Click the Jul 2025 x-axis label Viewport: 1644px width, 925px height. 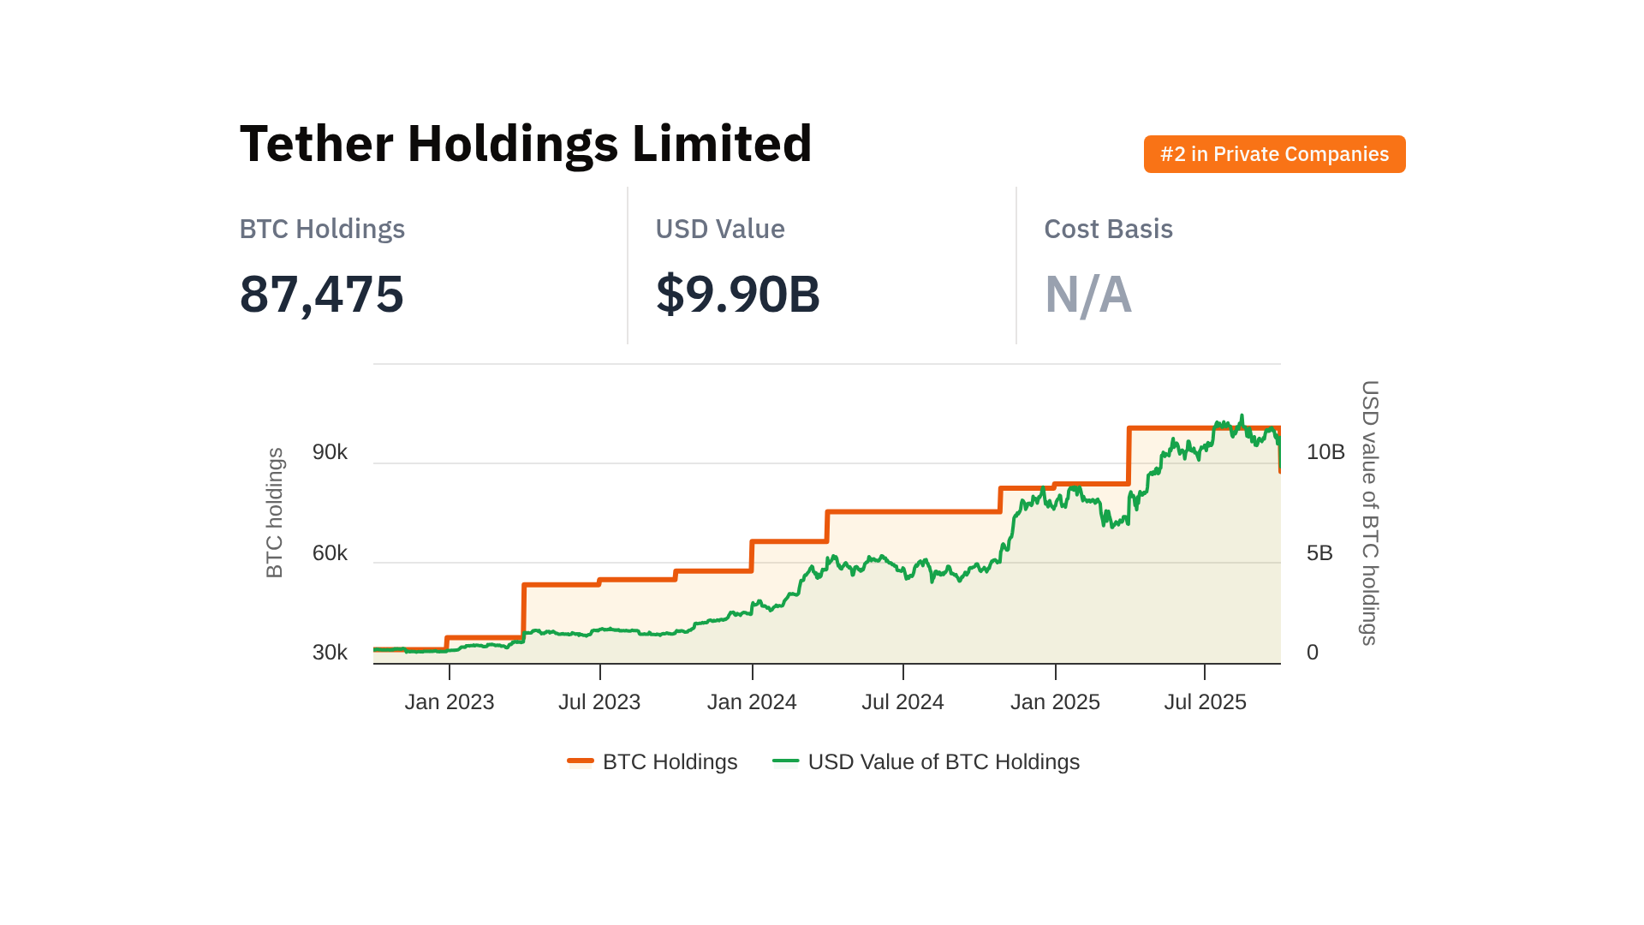[x=1205, y=702]
